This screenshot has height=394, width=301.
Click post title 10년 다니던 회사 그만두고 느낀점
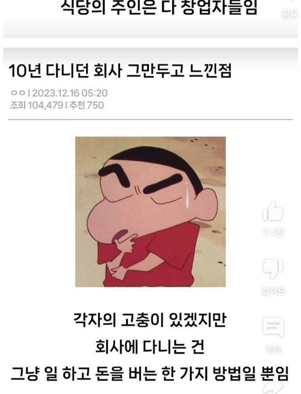click(x=120, y=71)
